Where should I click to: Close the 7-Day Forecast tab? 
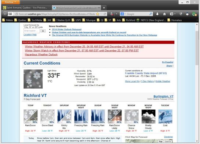tap(99, 8)
